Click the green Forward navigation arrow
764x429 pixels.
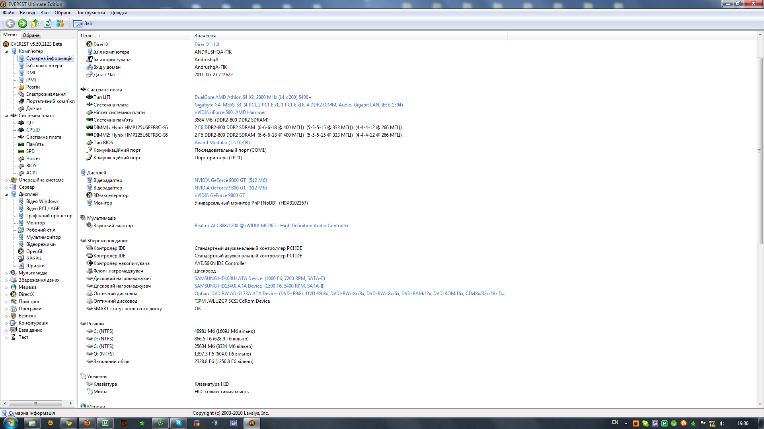(23, 23)
